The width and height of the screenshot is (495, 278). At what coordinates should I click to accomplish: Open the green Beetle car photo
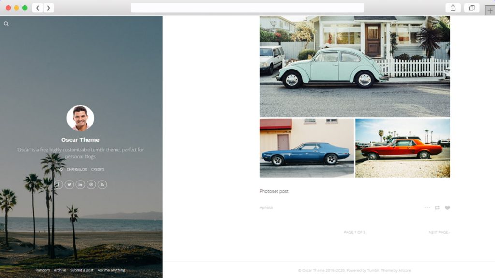coord(354,67)
